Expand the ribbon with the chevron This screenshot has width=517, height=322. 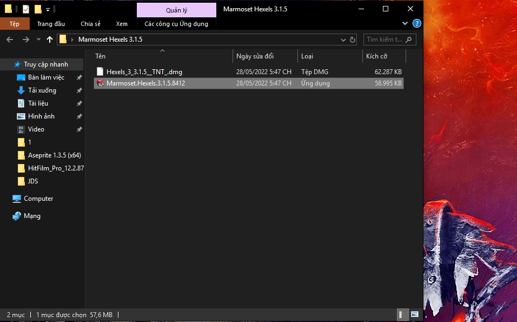pyautogui.click(x=406, y=24)
